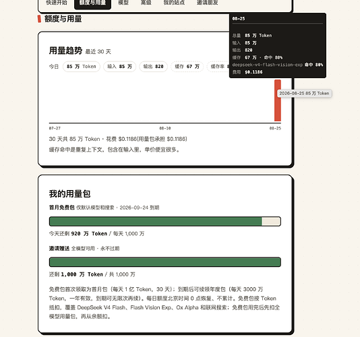Click the 08-25 header of the dark tooltip

click(x=239, y=19)
